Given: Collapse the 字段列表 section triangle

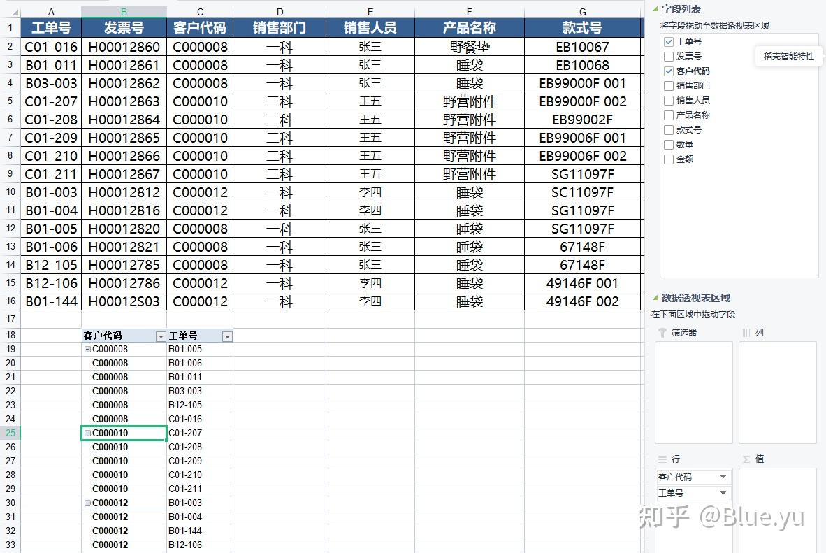Looking at the screenshot, I should coord(655,9).
